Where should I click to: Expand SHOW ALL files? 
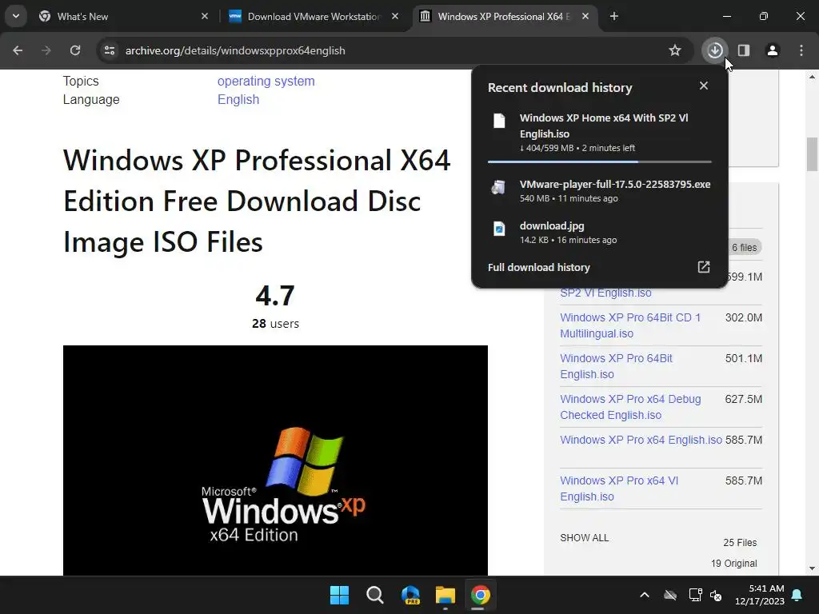[x=585, y=538]
